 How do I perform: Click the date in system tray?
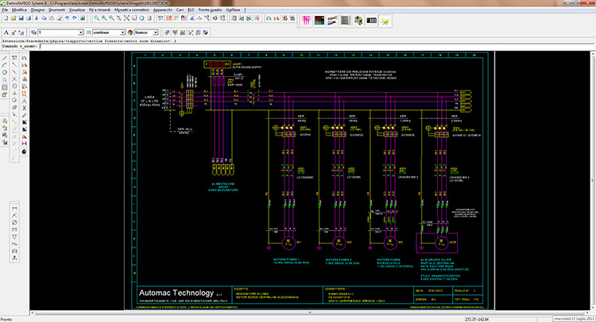coord(574,319)
